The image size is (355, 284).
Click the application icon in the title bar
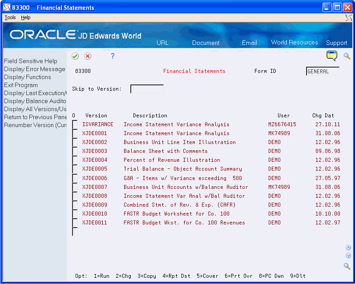pos(7,8)
